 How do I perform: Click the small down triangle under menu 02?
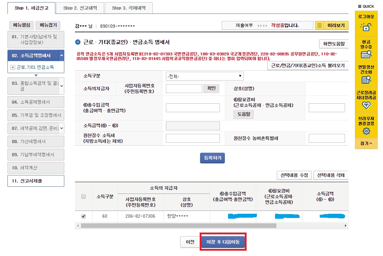(x=36, y=75)
